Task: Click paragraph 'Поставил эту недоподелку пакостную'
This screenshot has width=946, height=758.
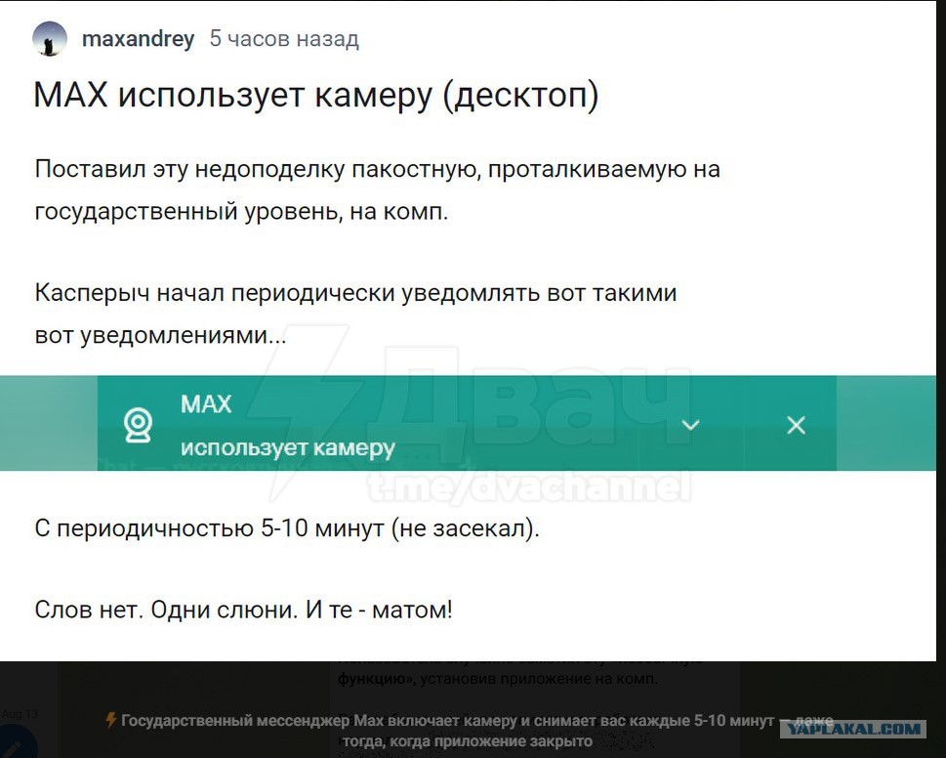Action: pos(378,189)
